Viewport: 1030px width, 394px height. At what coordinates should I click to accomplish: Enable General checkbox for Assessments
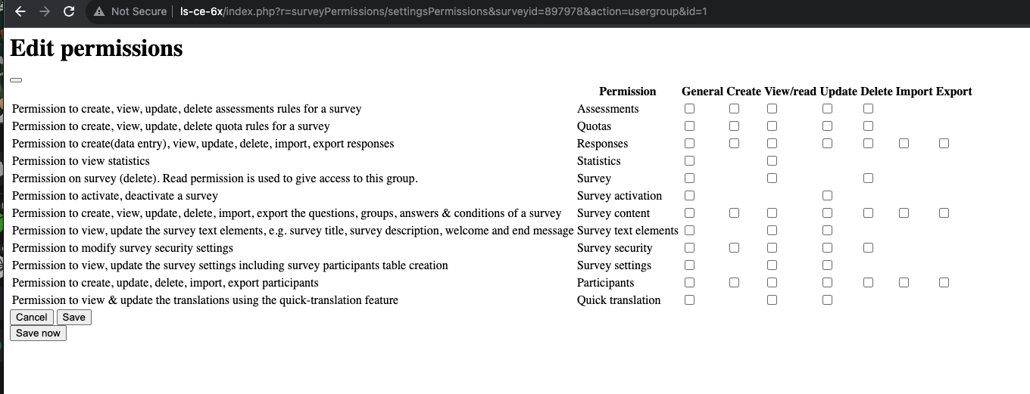point(689,109)
